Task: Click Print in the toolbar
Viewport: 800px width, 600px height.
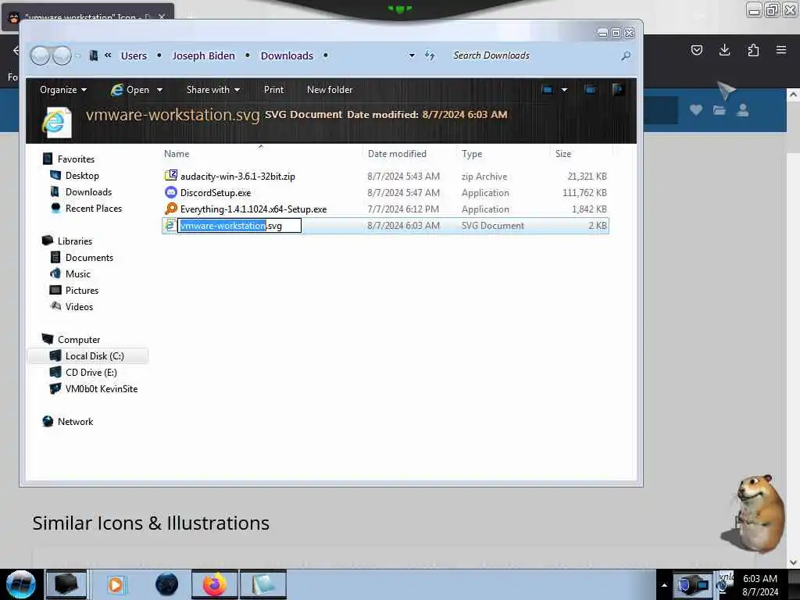Action: click(x=273, y=90)
